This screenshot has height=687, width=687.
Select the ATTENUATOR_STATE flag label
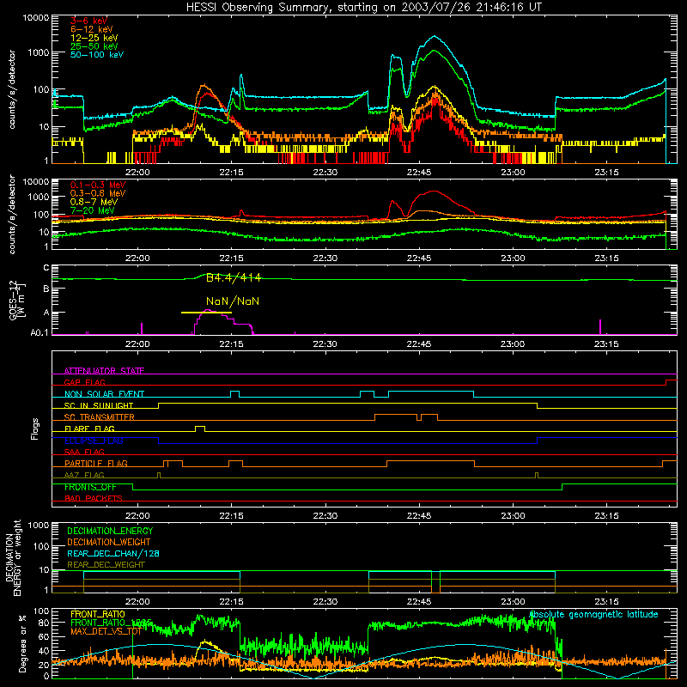[104, 371]
